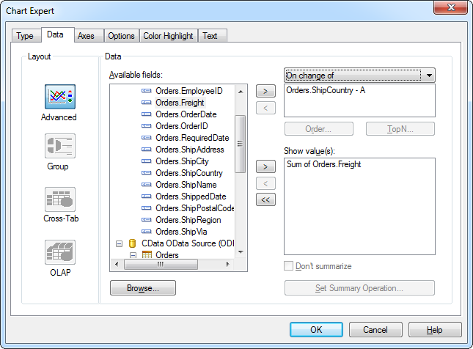Click the Orders table icon in tree
The width and height of the screenshot is (473, 349).
(x=147, y=255)
